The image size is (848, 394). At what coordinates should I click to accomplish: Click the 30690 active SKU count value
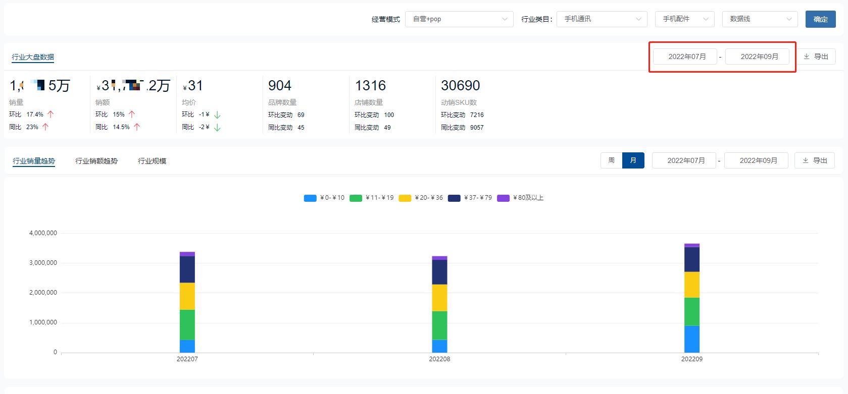[461, 86]
